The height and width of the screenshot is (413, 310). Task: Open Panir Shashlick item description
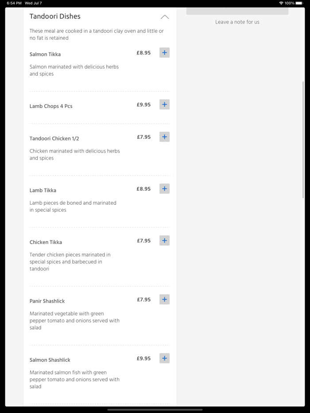pyautogui.click(x=74, y=321)
